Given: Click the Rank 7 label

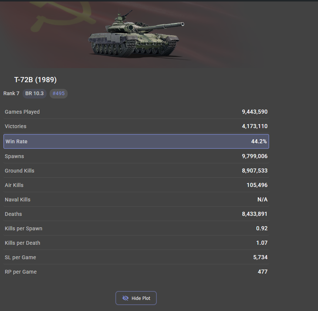Looking at the screenshot, I should 11,93.
